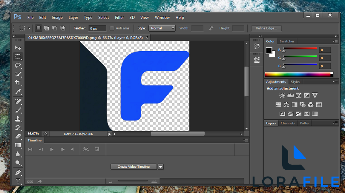Add a Color Balance adjustment
The width and height of the screenshot is (345, 193).
(x=286, y=105)
